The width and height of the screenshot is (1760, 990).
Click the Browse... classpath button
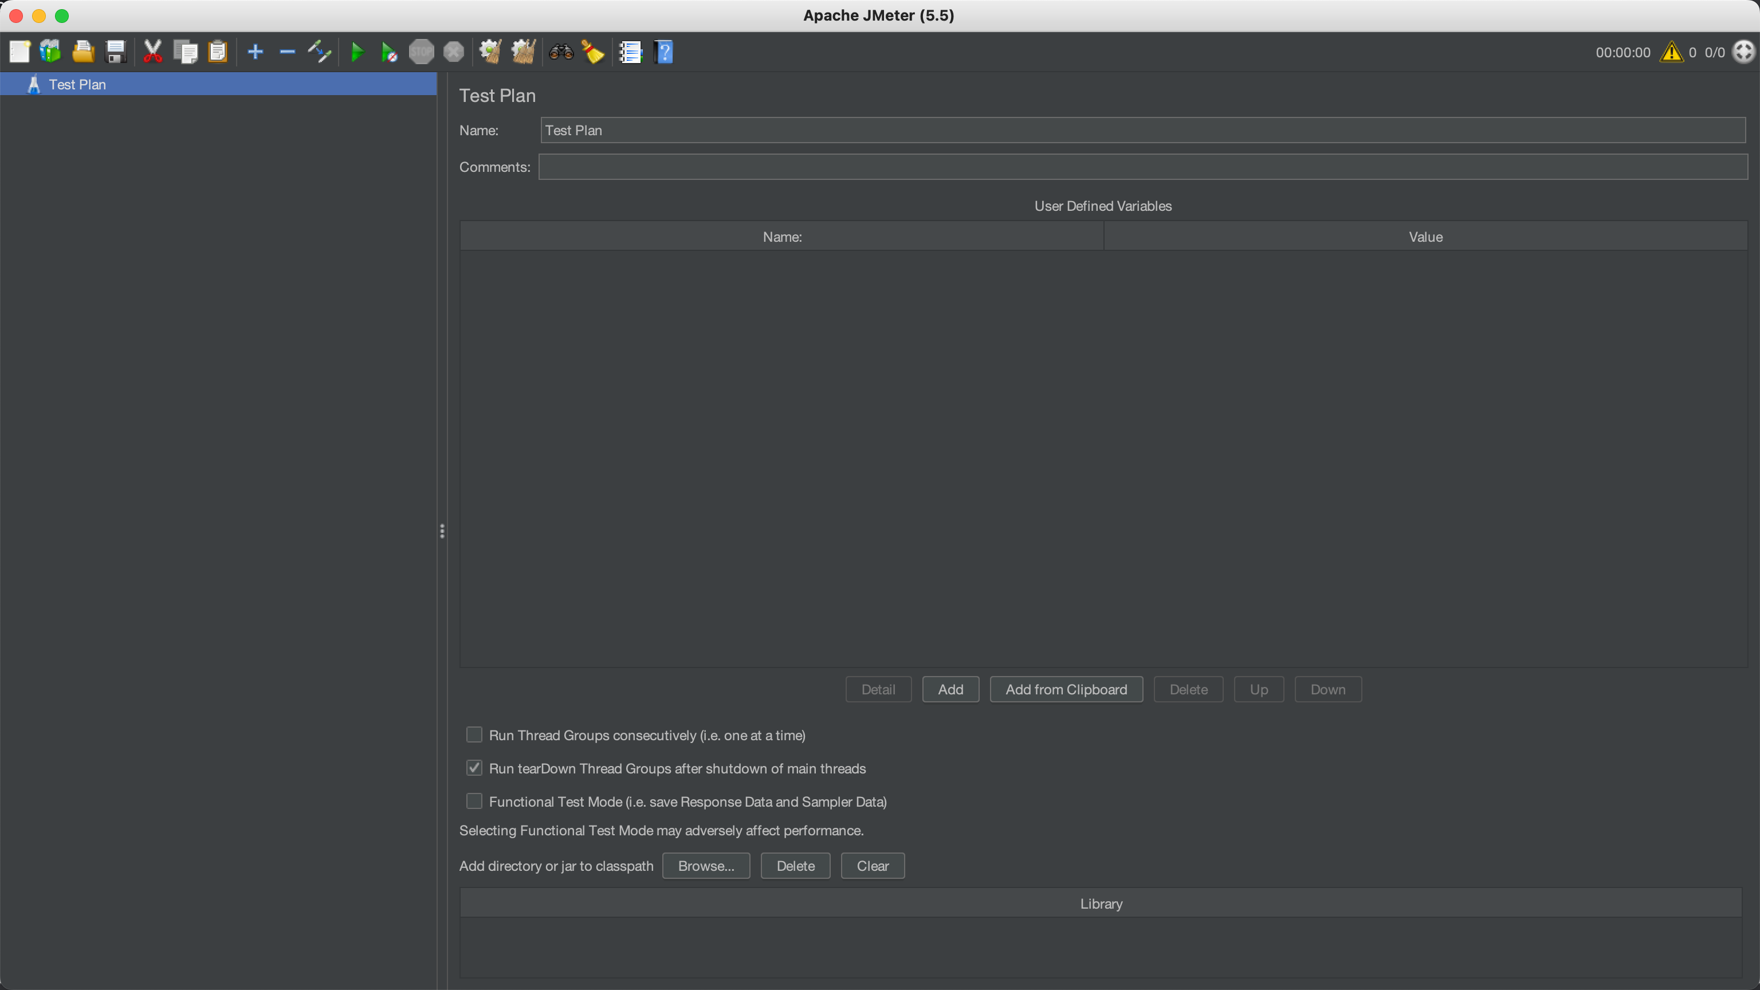(706, 866)
